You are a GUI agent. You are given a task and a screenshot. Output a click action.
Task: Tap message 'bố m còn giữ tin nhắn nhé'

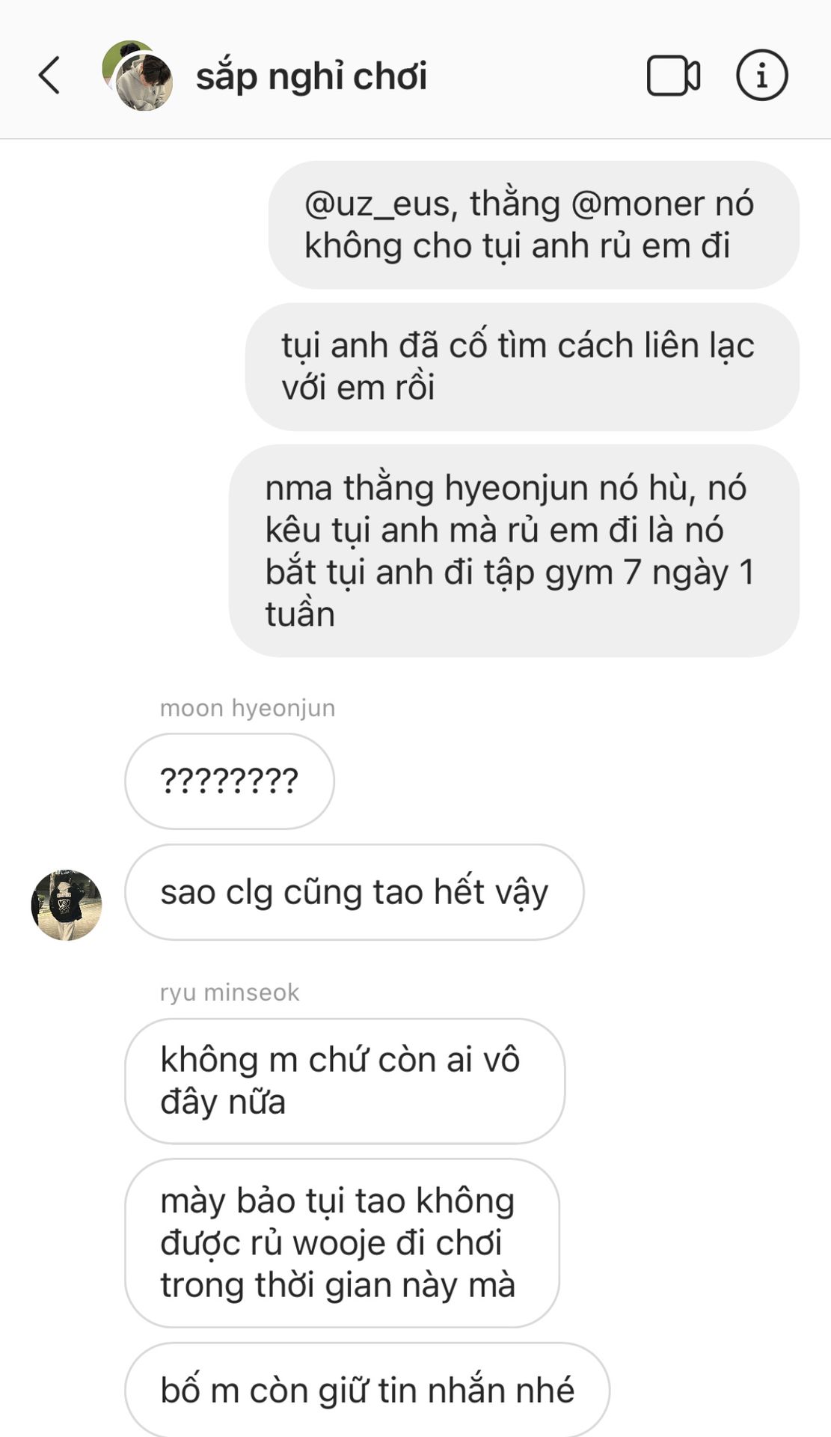coord(367,1390)
